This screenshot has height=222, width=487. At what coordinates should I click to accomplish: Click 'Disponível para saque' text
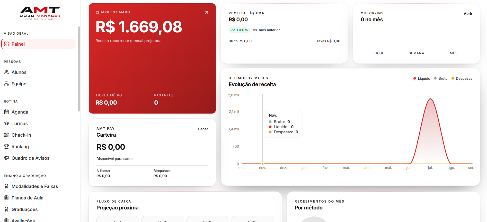[x=115, y=159]
